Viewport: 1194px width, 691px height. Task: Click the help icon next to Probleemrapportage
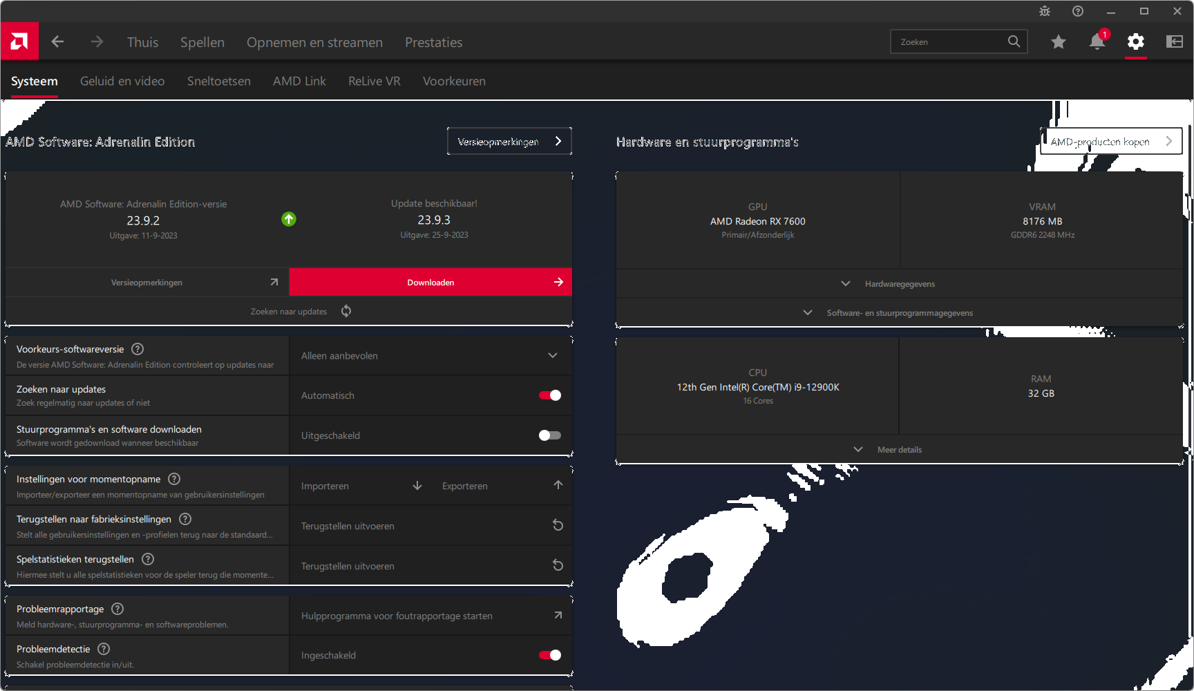point(117,609)
